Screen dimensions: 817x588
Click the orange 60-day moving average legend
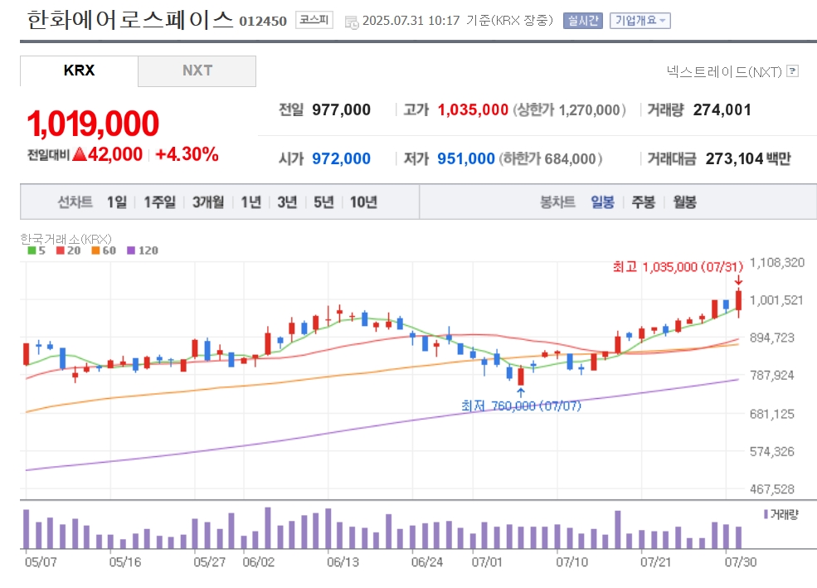pos(103,250)
